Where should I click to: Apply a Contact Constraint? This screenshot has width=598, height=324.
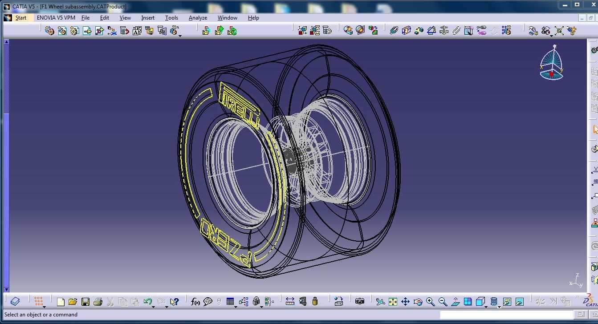click(x=406, y=30)
